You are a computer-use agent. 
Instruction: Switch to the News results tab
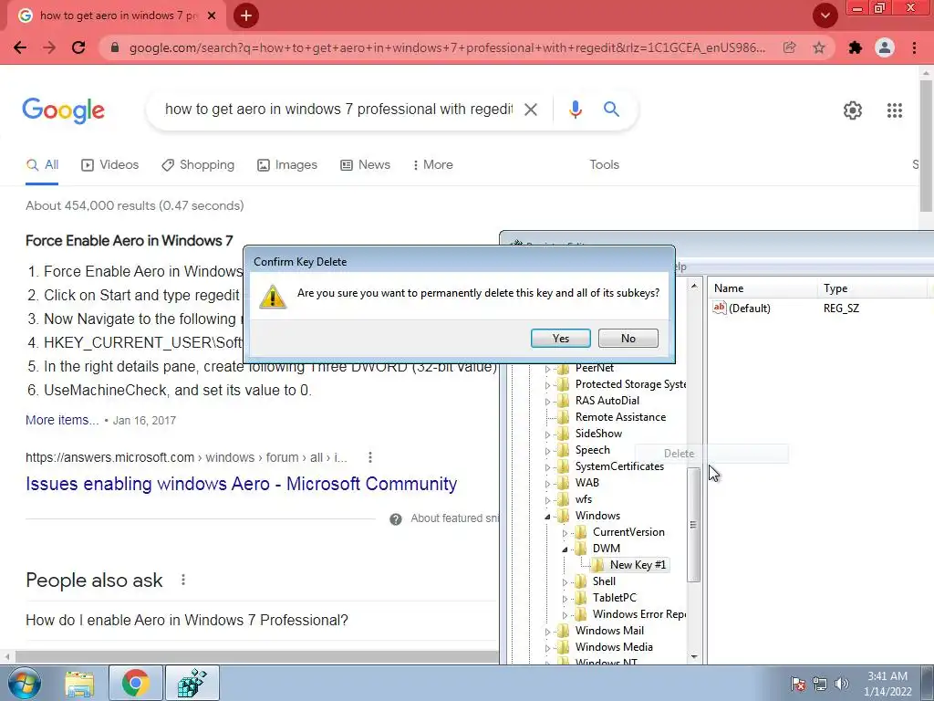365,165
